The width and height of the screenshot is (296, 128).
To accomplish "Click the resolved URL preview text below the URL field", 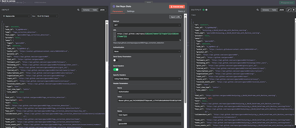I will point(139,43).
